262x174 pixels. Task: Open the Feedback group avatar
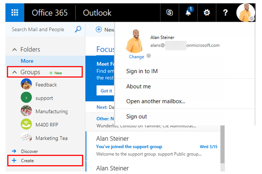[26, 85]
